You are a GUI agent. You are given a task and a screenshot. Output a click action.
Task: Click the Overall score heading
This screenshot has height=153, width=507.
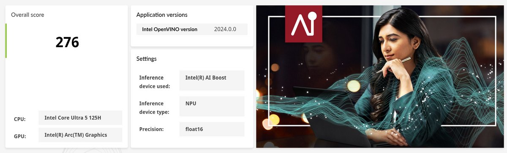[27, 15]
